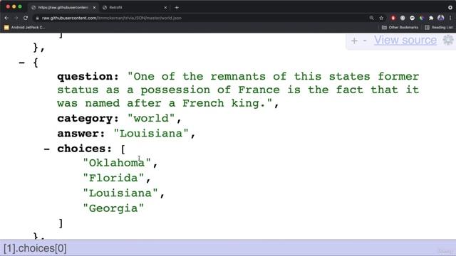Click the "world" category value
Screen dimensions: 456x256
coord(151,119)
